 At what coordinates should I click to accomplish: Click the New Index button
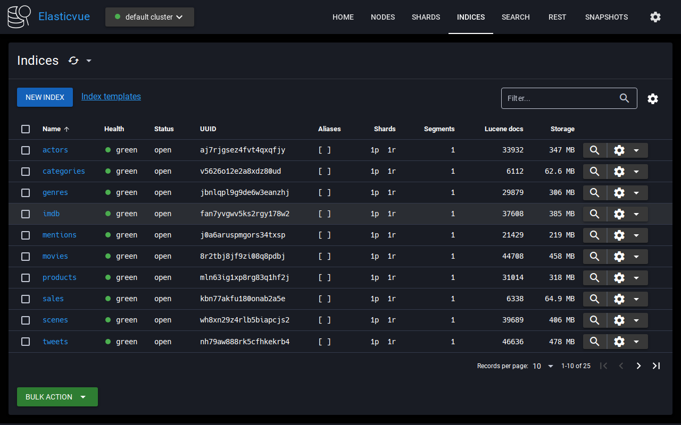(45, 97)
